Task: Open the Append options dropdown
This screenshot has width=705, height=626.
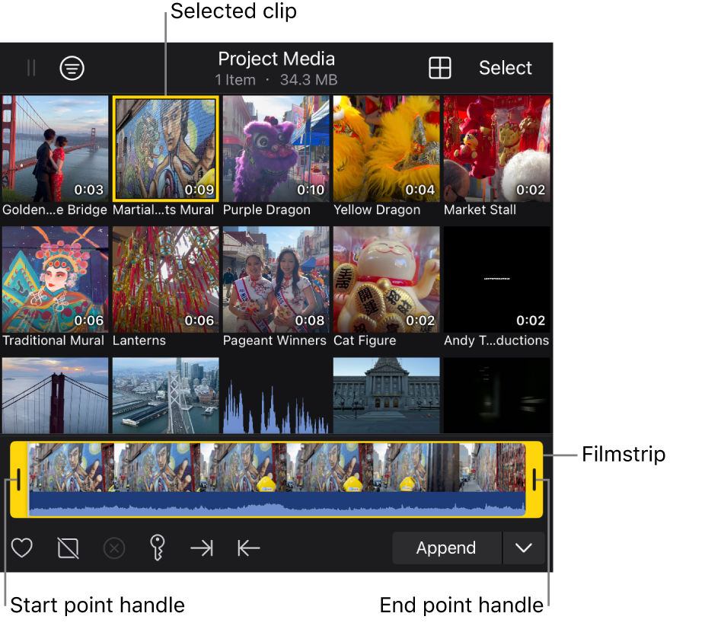Action: [524, 548]
